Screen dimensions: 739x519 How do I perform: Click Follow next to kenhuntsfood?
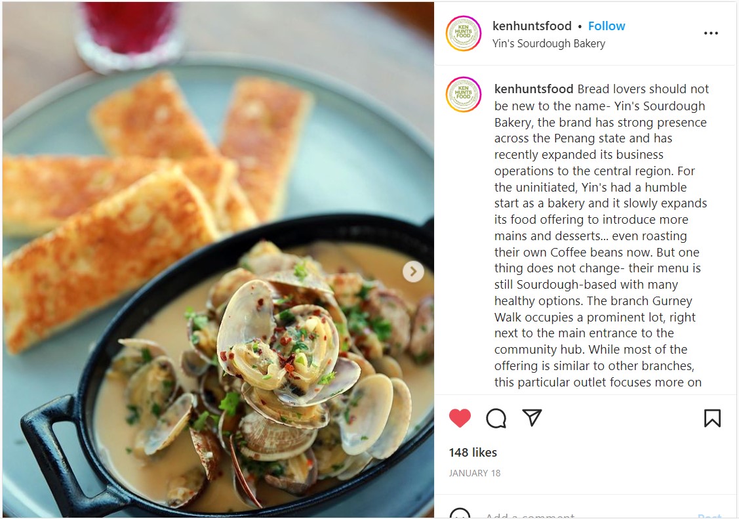point(607,26)
